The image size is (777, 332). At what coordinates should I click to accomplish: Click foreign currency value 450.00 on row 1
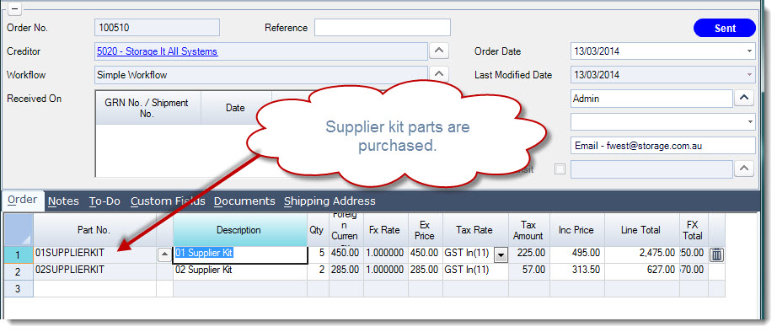pos(346,254)
